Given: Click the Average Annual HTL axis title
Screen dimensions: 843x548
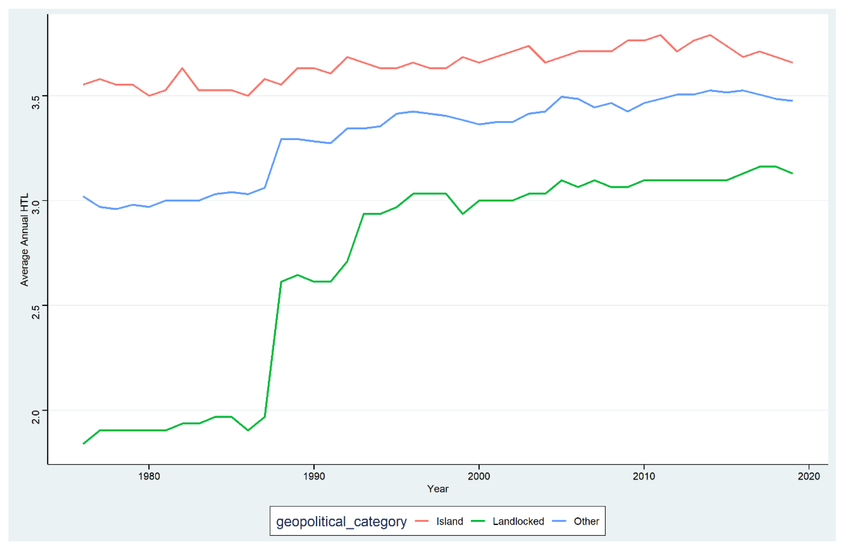Looking at the screenshot, I should [x=24, y=240].
